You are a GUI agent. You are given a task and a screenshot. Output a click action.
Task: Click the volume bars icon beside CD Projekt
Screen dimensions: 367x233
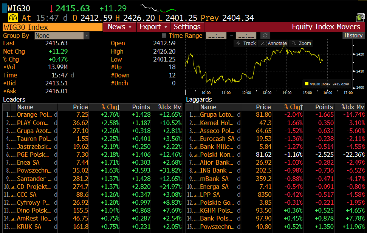click(x=13, y=187)
